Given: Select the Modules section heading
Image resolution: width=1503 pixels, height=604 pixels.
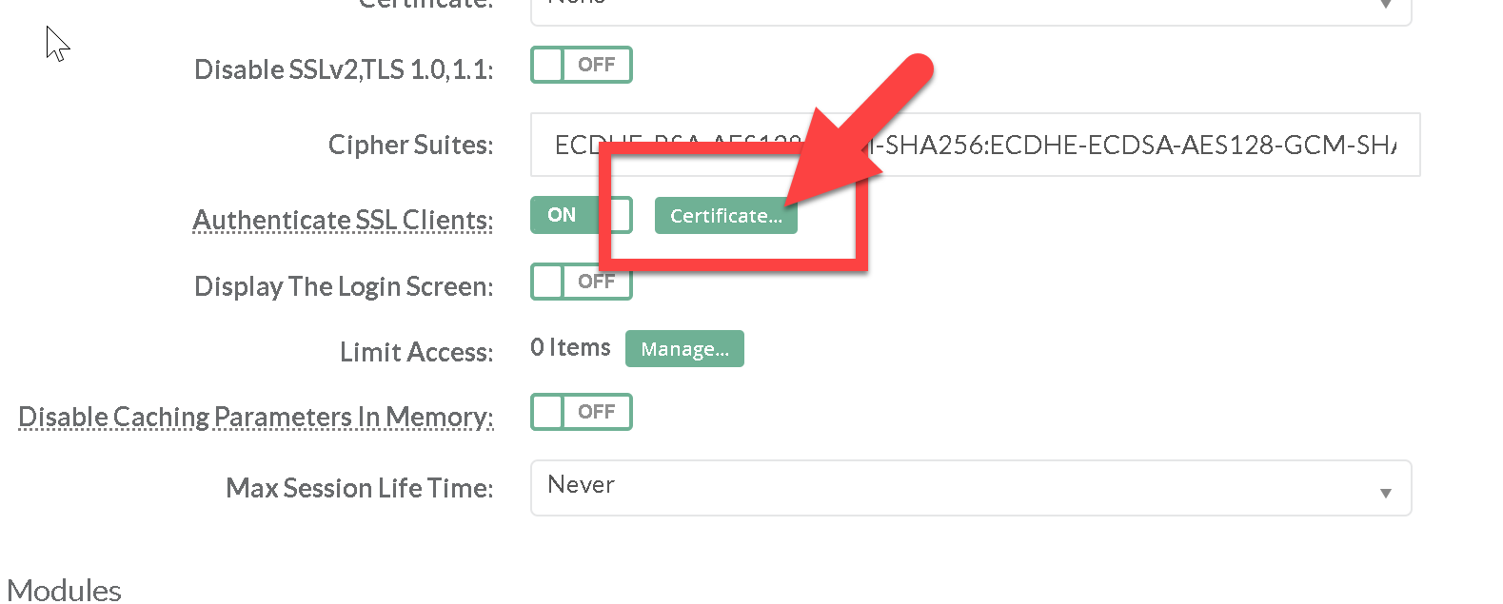Looking at the screenshot, I should pyautogui.click(x=65, y=590).
